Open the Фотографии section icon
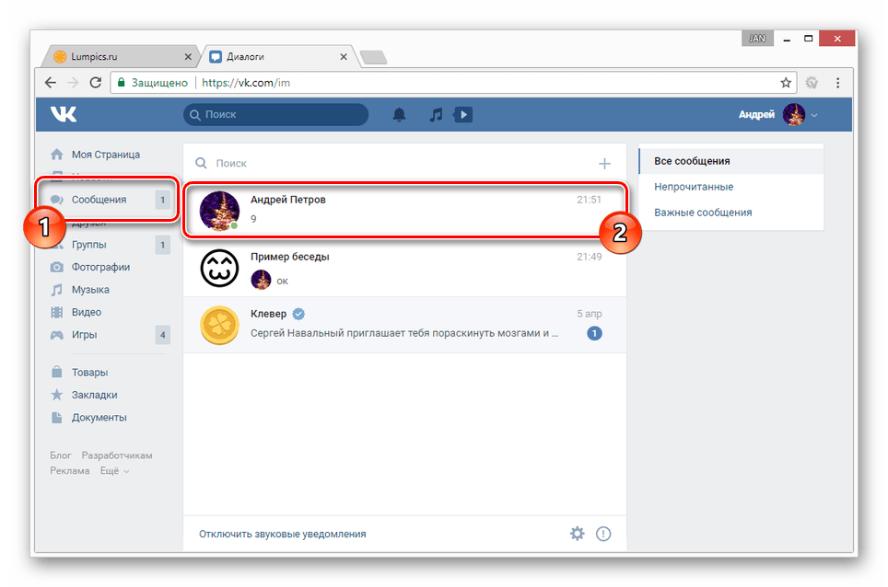Image resolution: width=888 pixels, height=587 pixels. pos(59,267)
